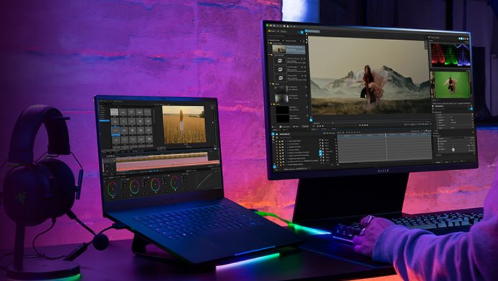Click the monitor's main viewer image of the woman
498x281 pixels.
coord(368,76)
